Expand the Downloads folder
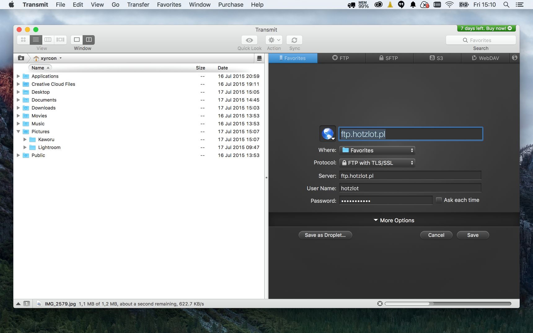 pyautogui.click(x=18, y=108)
